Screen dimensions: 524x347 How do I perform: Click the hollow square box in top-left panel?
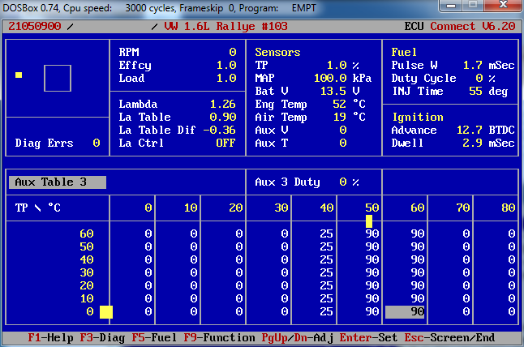(58, 79)
